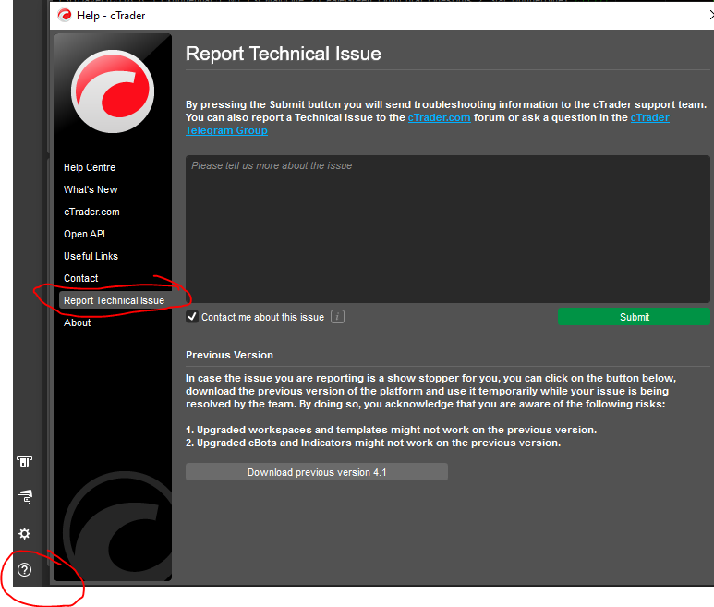Uncheck Contact me about this issue
The width and height of the screenshot is (714, 607).
[192, 317]
